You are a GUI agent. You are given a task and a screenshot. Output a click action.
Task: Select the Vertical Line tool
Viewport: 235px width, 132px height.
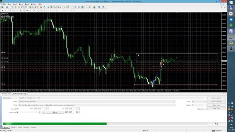(10, 10)
